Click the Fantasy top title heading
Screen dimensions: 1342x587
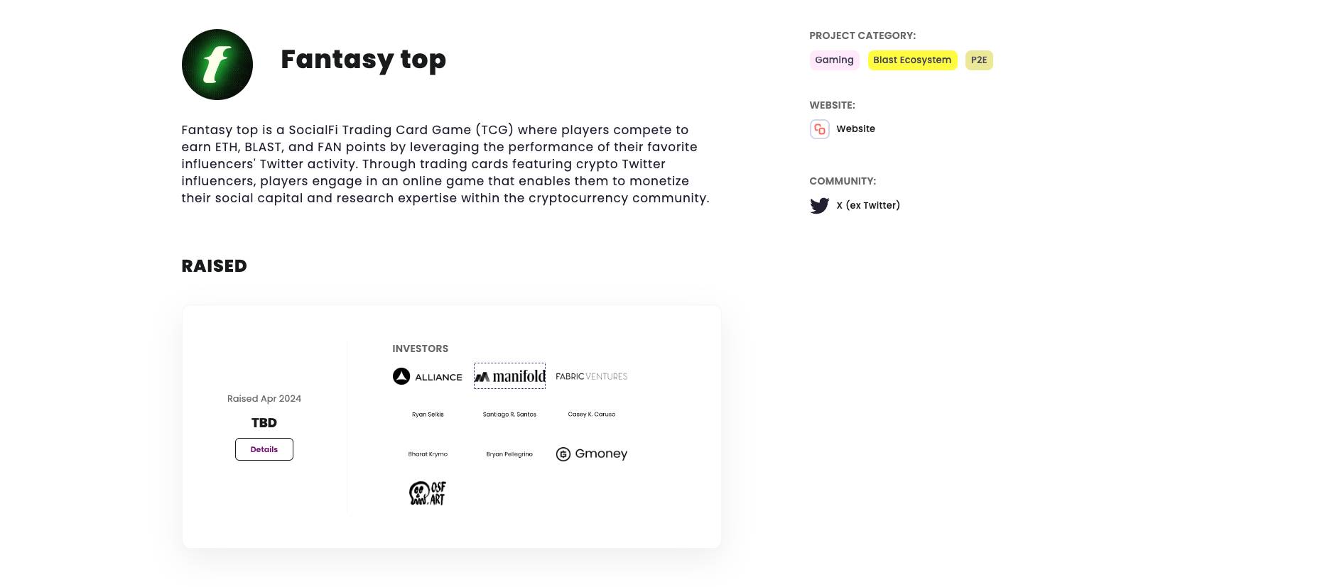coord(364,60)
